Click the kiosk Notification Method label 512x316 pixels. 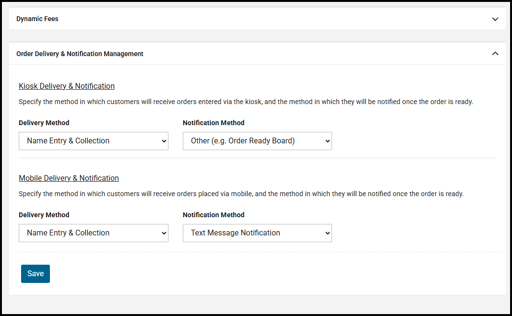[x=214, y=123]
